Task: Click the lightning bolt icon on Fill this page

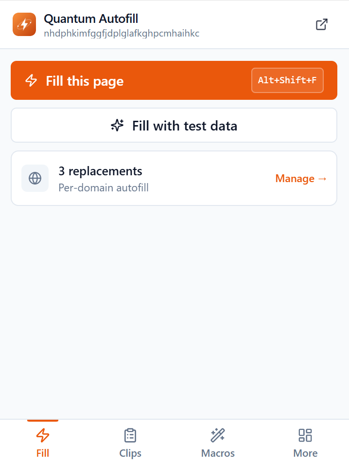Action: 31,80
